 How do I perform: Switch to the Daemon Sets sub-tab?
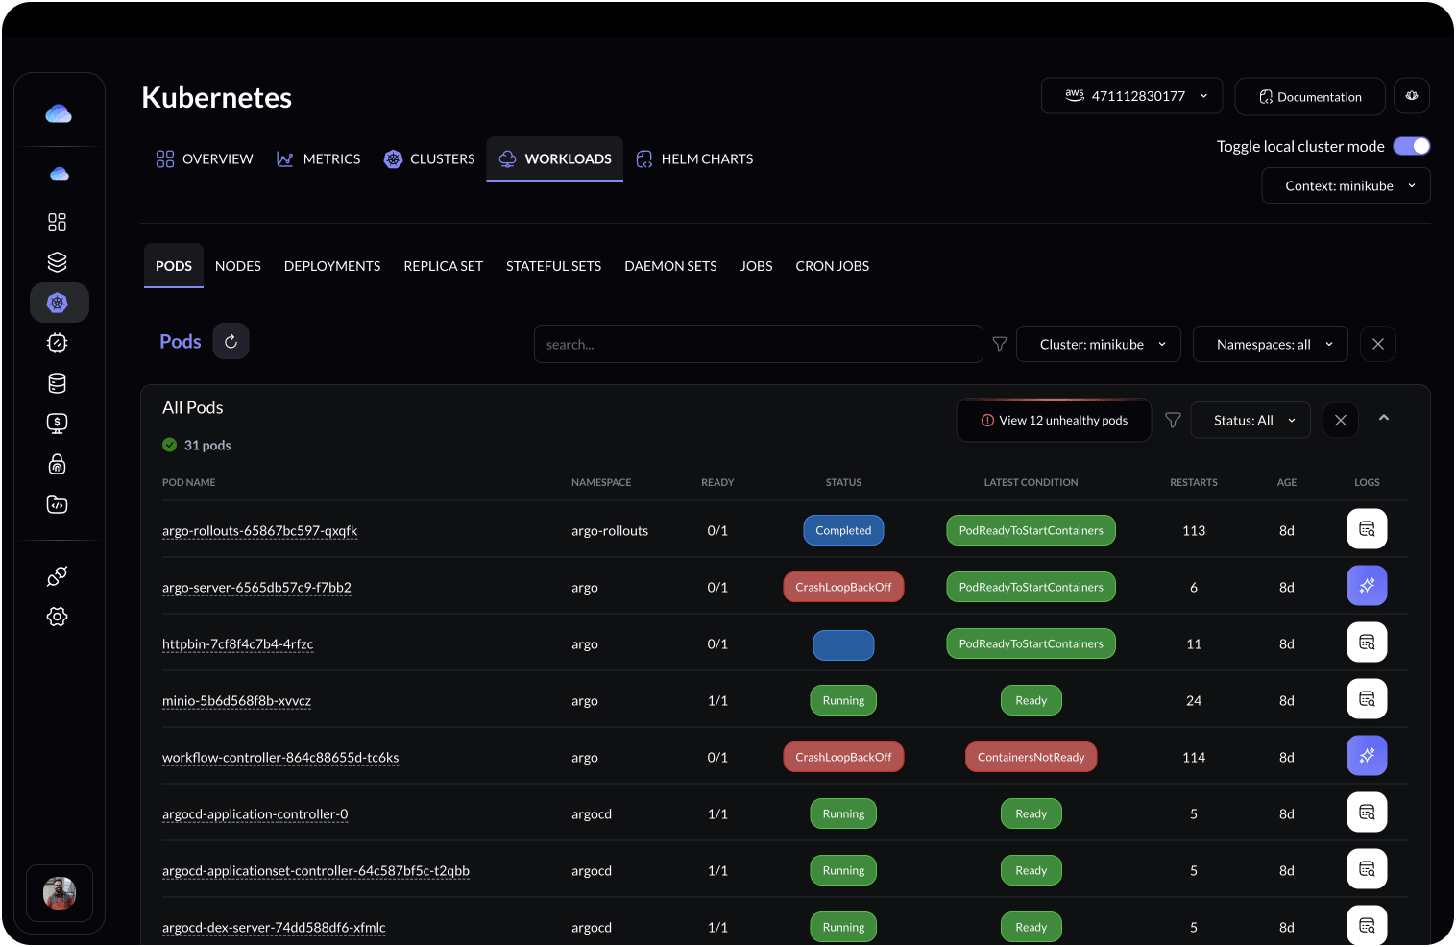click(x=670, y=266)
